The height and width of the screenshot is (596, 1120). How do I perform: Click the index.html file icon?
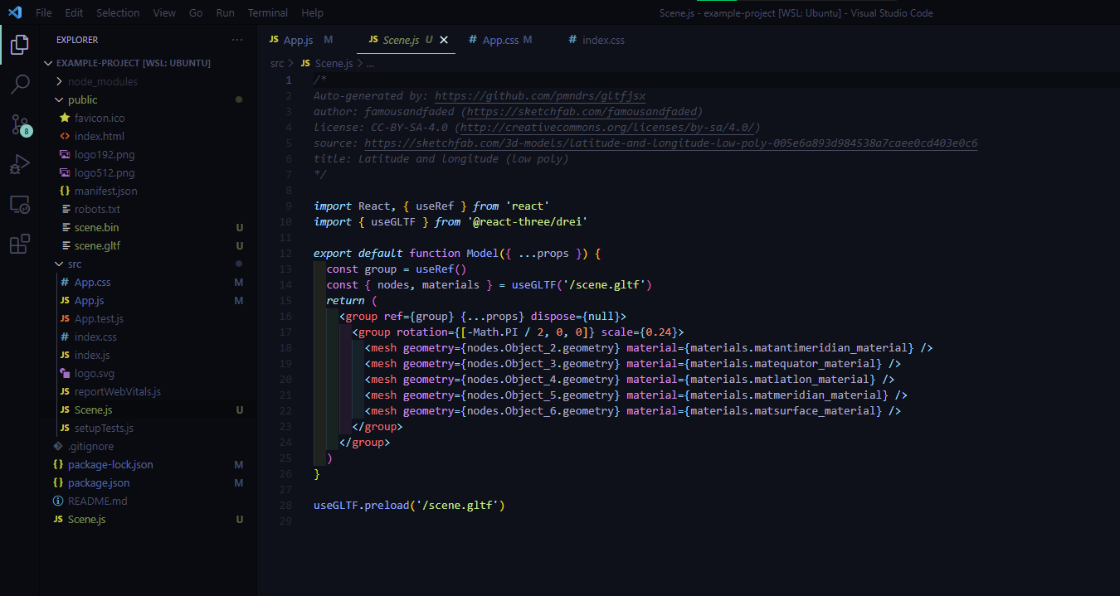tap(66, 136)
